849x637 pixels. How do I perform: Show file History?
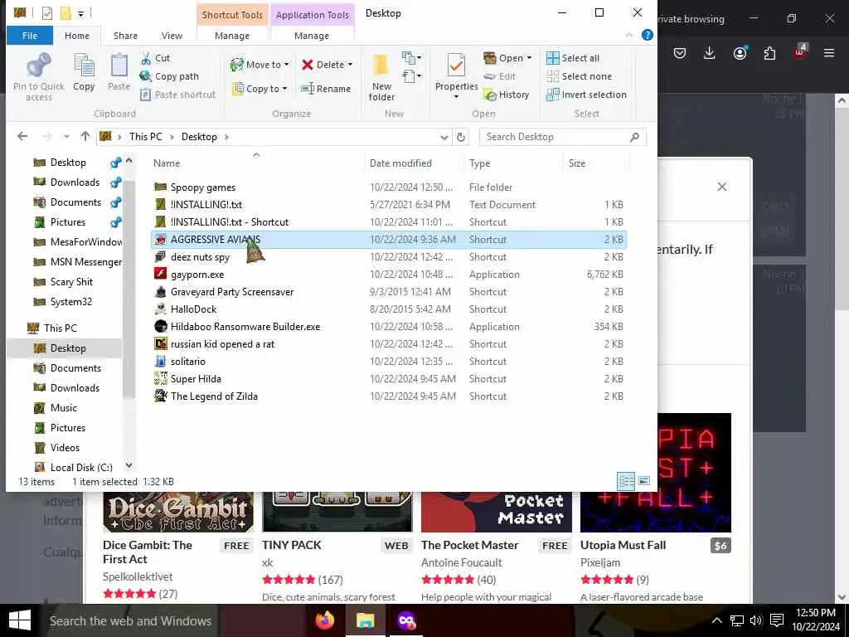coord(507,95)
